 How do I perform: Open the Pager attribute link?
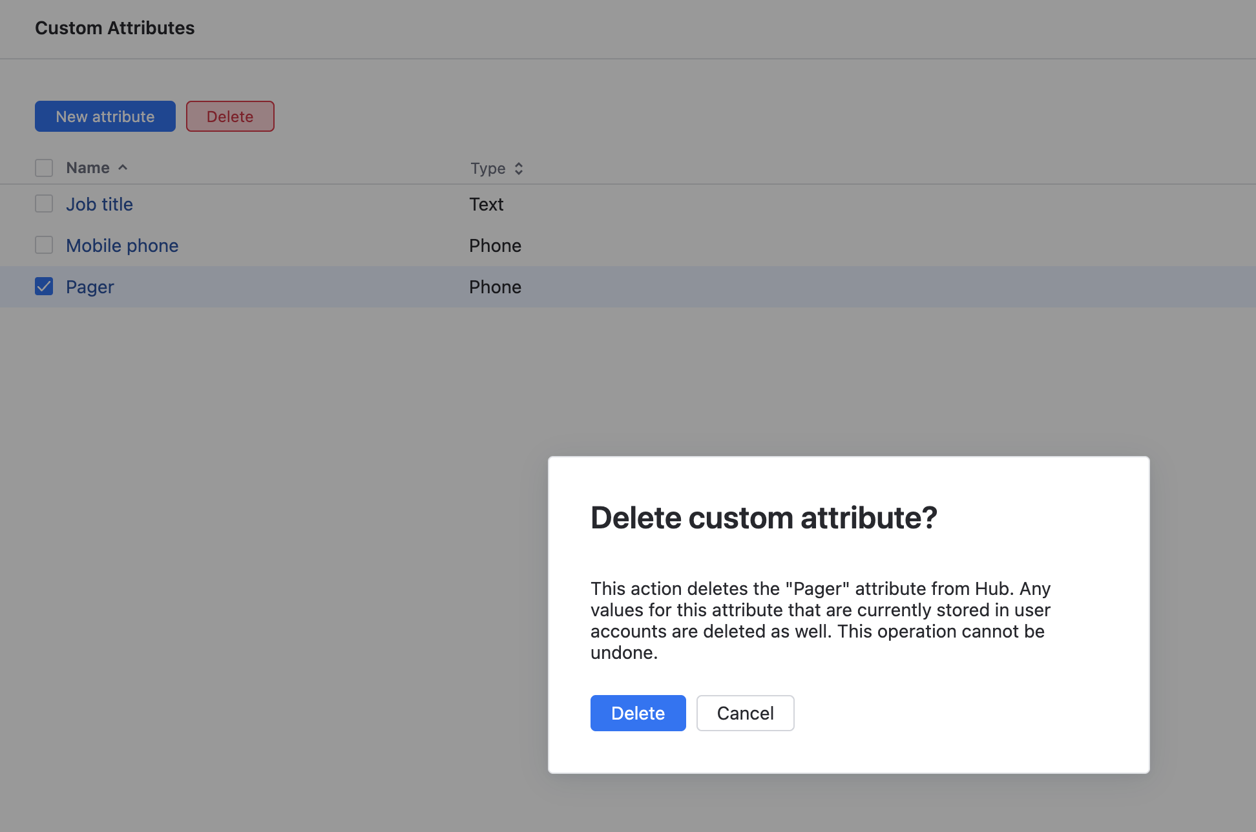click(90, 287)
